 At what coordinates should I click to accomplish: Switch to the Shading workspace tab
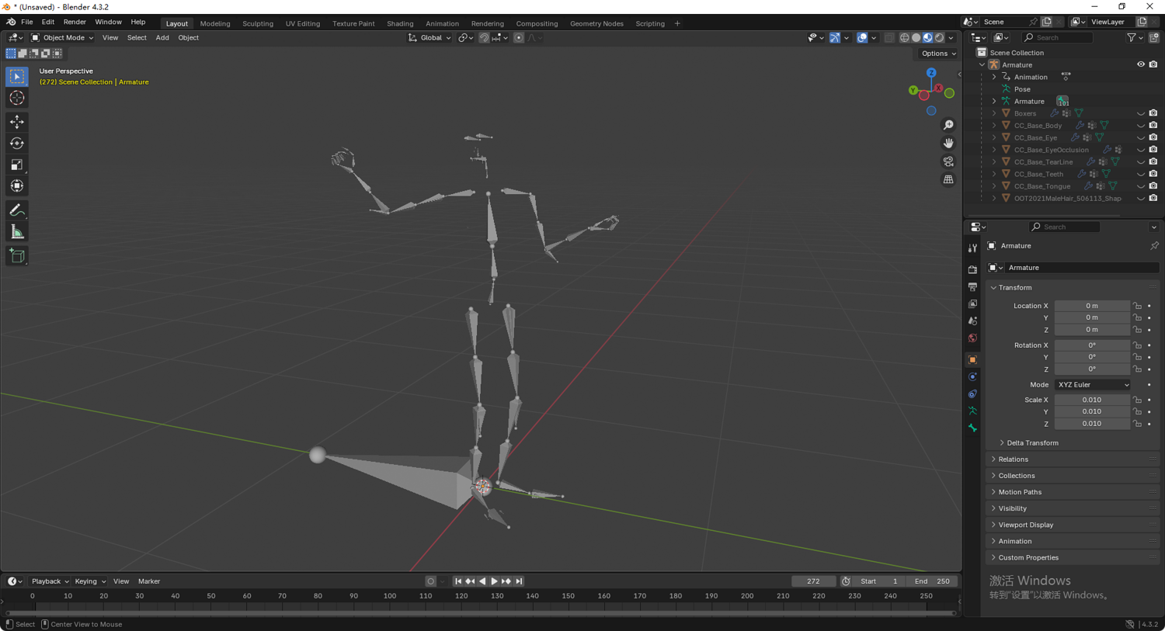tap(400, 23)
